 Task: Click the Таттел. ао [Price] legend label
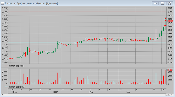(x=16, y=66)
